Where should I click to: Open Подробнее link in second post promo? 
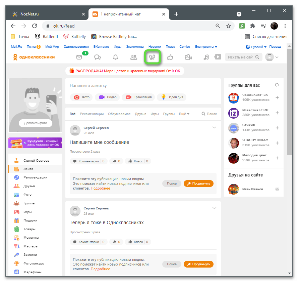tap(100, 269)
